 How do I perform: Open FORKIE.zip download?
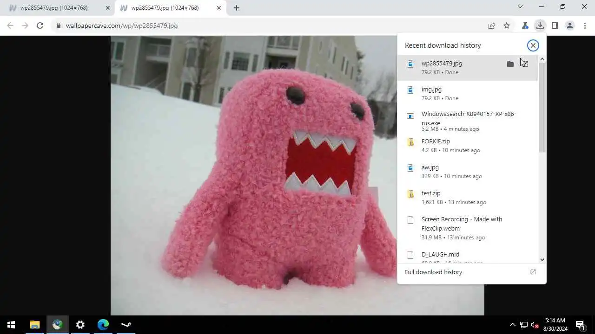(x=468, y=146)
